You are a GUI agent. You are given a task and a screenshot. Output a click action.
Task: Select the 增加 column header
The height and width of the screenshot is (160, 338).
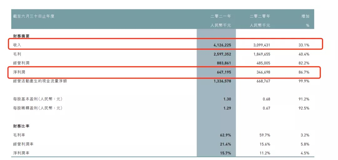305,16
